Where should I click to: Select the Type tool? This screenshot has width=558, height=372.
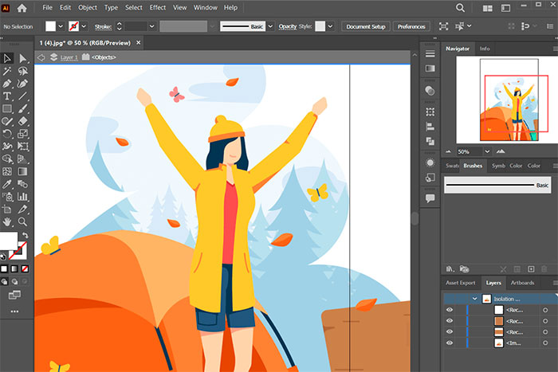[7, 96]
